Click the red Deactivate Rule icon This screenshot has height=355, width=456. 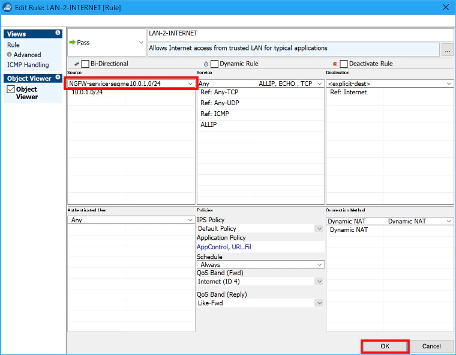pos(335,64)
